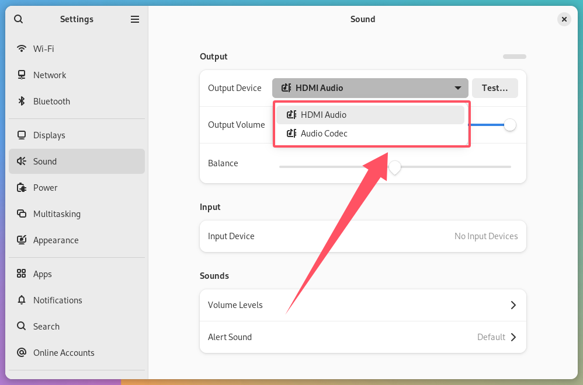Click the Test... button
This screenshot has width=583, height=385.
coord(495,88)
